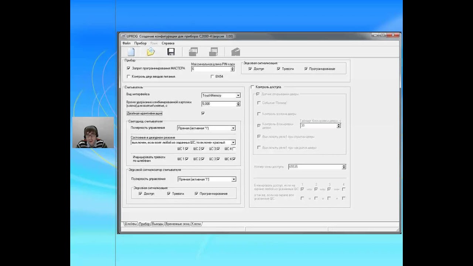473x266 pixels.
Task: Toggle ШС 2 in Состояние в дежурном режиме row
Action: coord(203,149)
